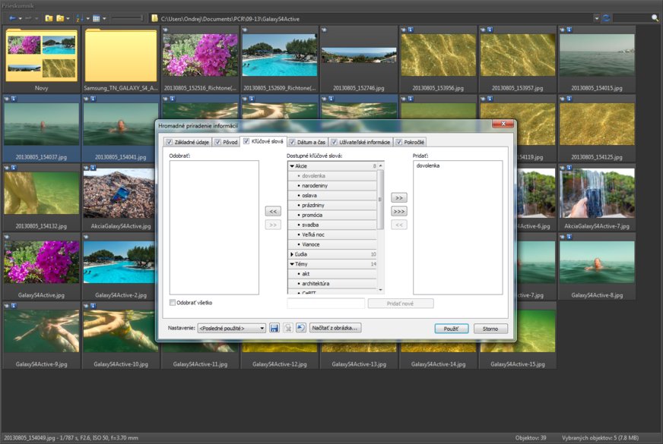Viewport: 663px width, 444px height.
Task: Click the blue undo arrow icon beside Nastavenie
Action: pyautogui.click(x=300, y=328)
